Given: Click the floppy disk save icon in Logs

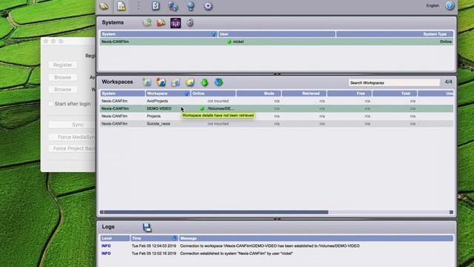Looking at the screenshot, I should pos(147,228).
